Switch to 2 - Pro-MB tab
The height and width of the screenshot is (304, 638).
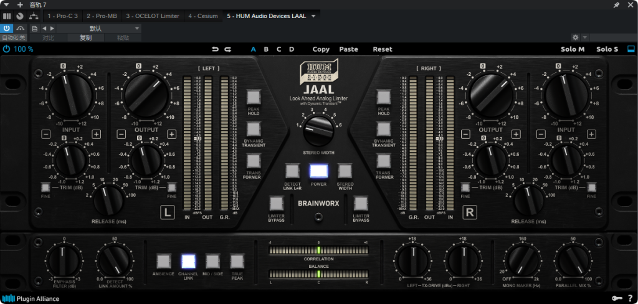pos(102,16)
